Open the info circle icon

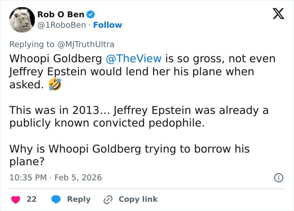278,178
